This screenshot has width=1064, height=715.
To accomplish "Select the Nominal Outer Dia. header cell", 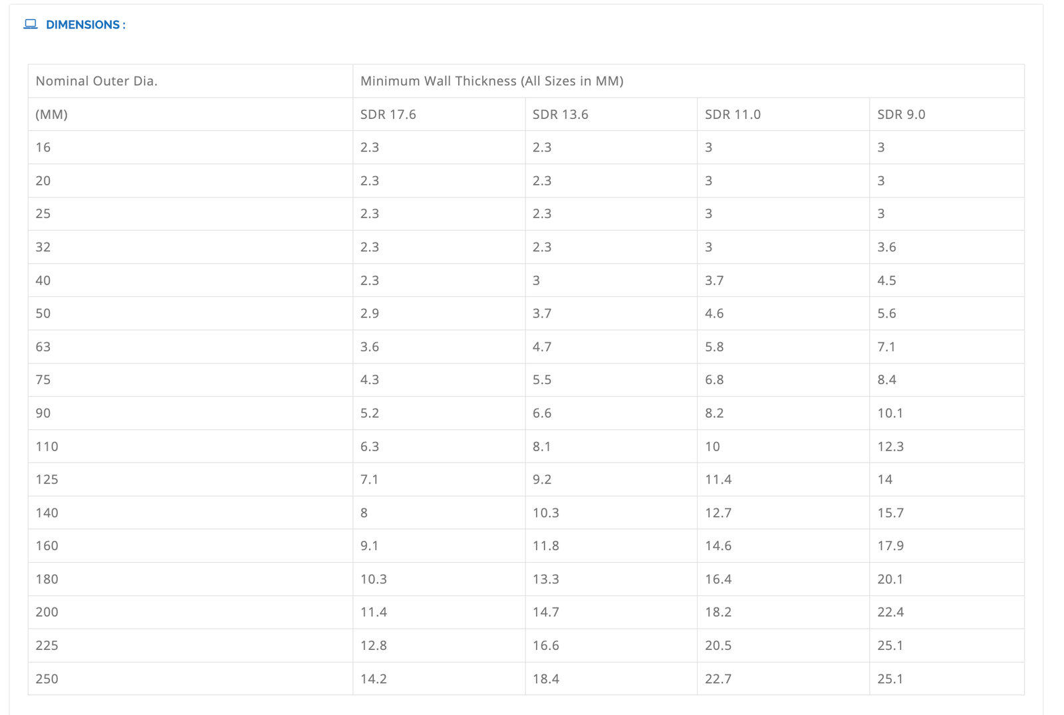I will (96, 81).
